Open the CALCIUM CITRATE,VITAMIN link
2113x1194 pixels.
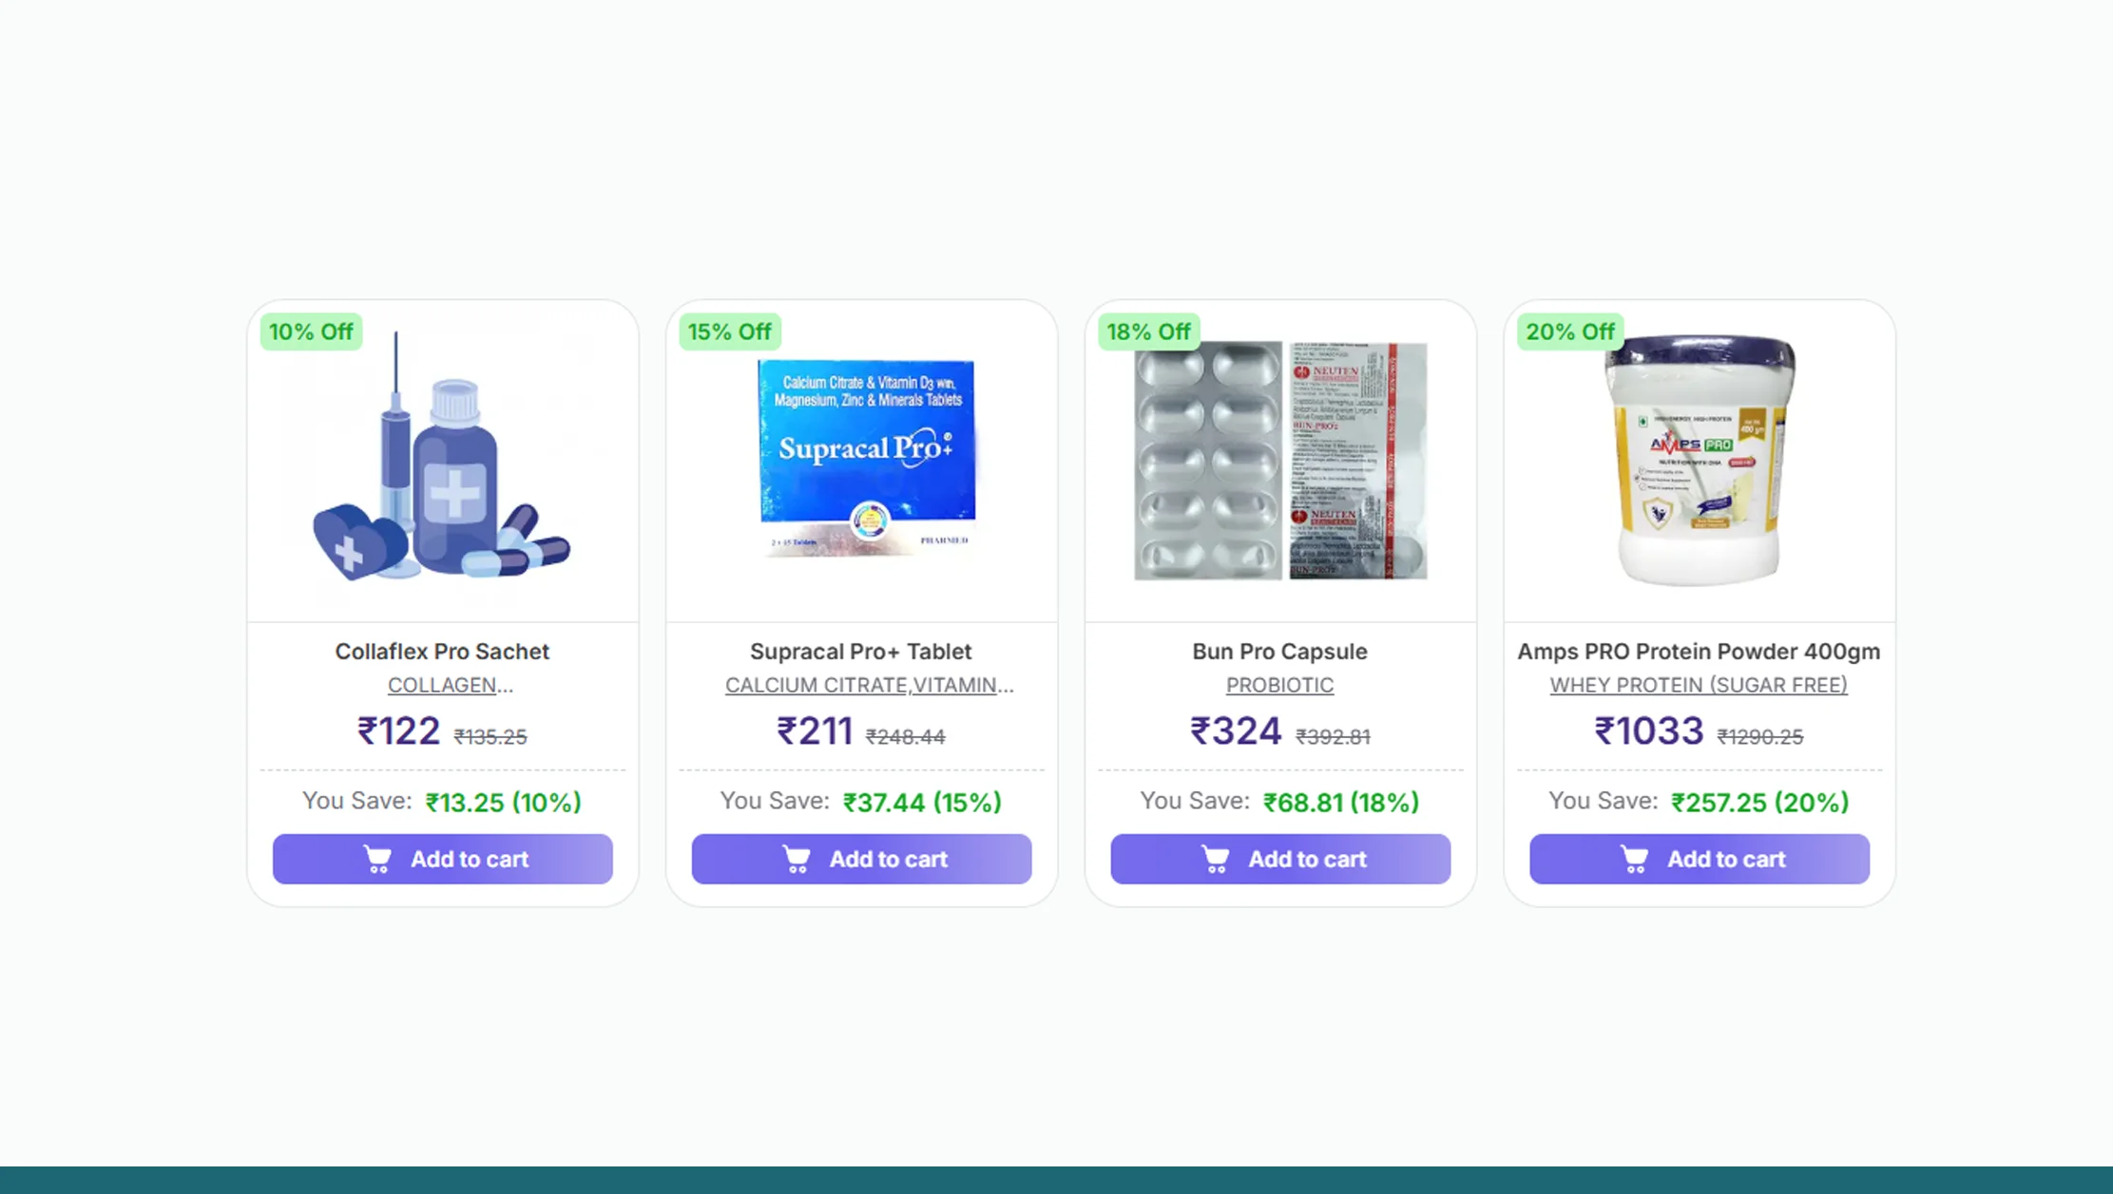pyautogui.click(x=869, y=685)
